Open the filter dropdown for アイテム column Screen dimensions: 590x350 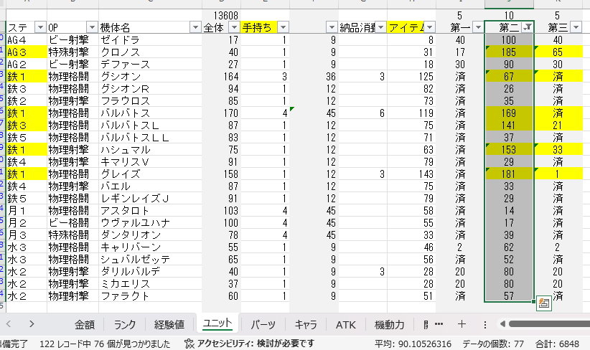click(x=430, y=27)
